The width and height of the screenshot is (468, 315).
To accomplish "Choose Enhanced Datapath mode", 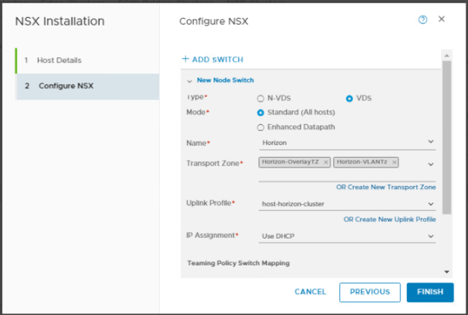I will (x=261, y=128).
